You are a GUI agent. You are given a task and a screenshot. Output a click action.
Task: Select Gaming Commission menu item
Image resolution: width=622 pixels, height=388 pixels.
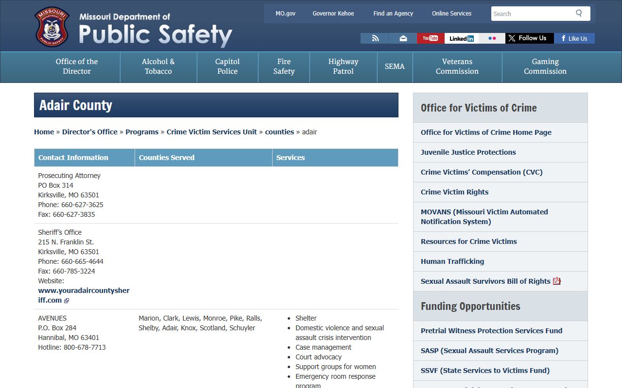pos(545,66)
